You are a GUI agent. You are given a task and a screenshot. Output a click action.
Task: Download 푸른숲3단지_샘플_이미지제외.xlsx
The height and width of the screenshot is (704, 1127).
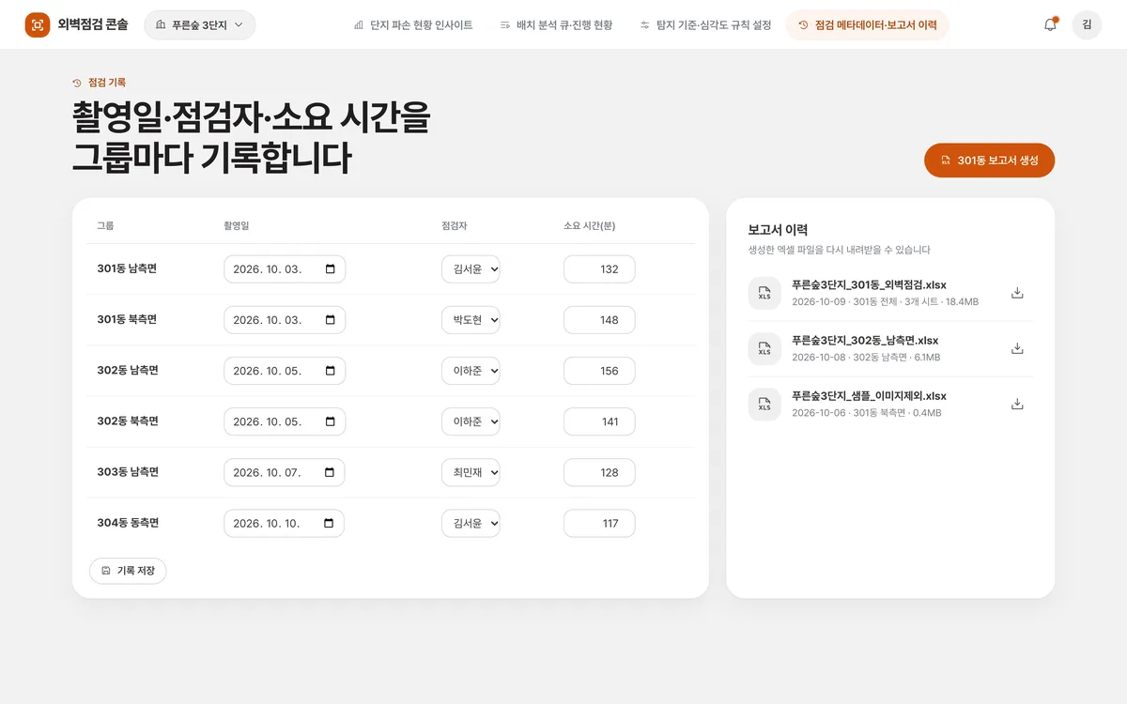point(1016,404)
